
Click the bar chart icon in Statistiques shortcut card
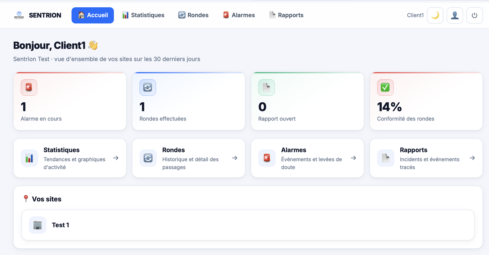[29, 158]
